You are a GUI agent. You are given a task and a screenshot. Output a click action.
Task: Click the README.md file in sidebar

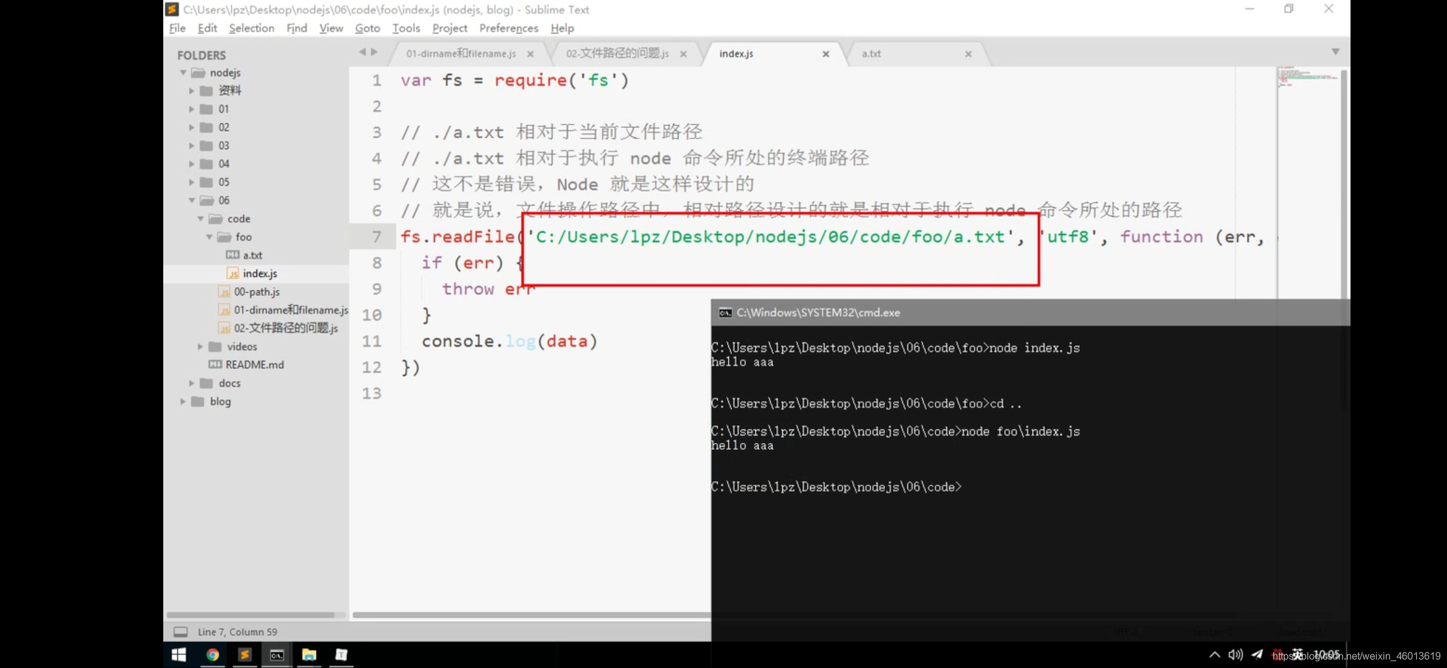click(x=254, y=364)
